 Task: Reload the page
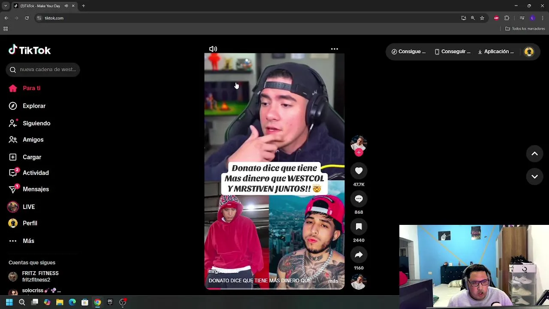pyautogui.click(x=27, y=18)
